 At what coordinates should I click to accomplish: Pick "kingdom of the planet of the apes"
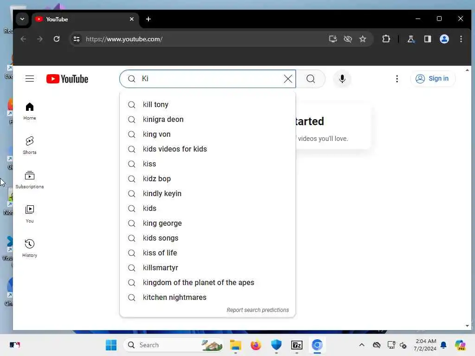click(207, 282)
